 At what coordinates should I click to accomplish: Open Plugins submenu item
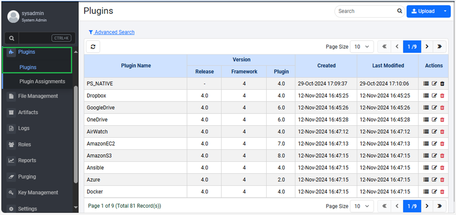click(x=28, y=67)
